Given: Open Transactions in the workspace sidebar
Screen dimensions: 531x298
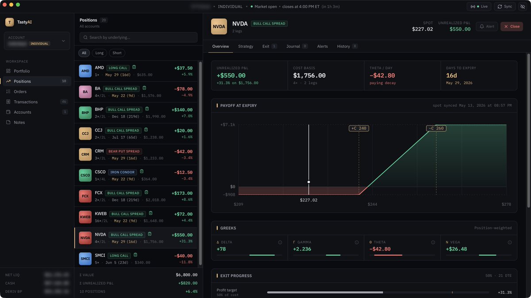Looking at the screenshot, I should [x=36, y=102].
